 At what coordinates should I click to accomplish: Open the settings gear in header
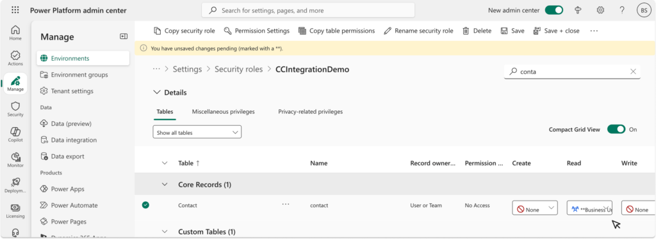pyautogui.click(x=600, y=10)
